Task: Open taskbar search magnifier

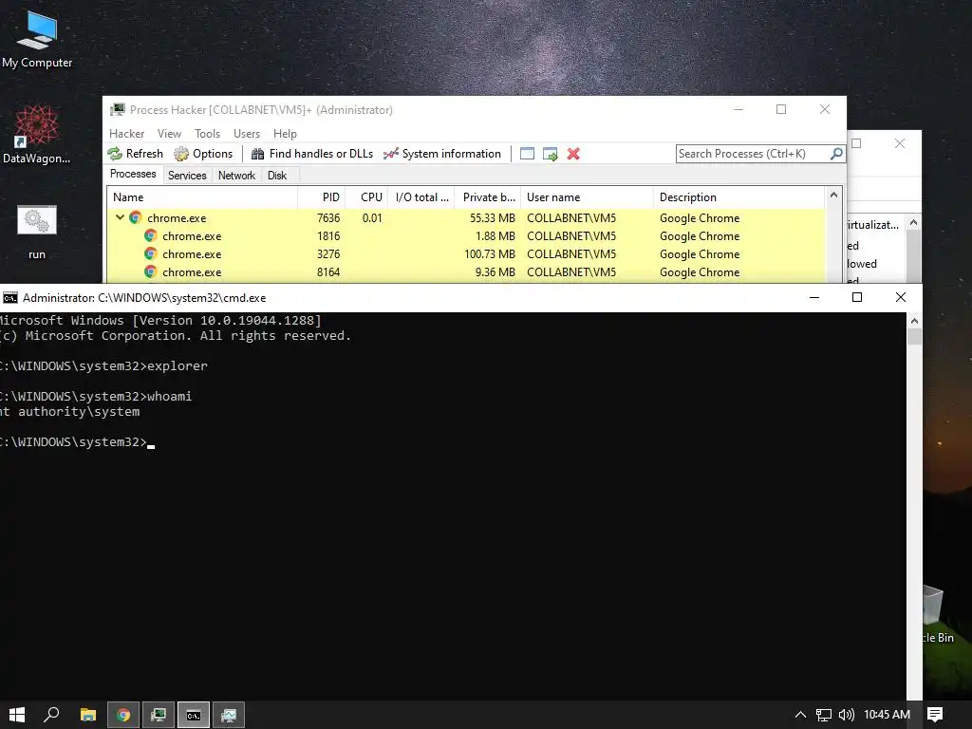Action: coord(51,715)
